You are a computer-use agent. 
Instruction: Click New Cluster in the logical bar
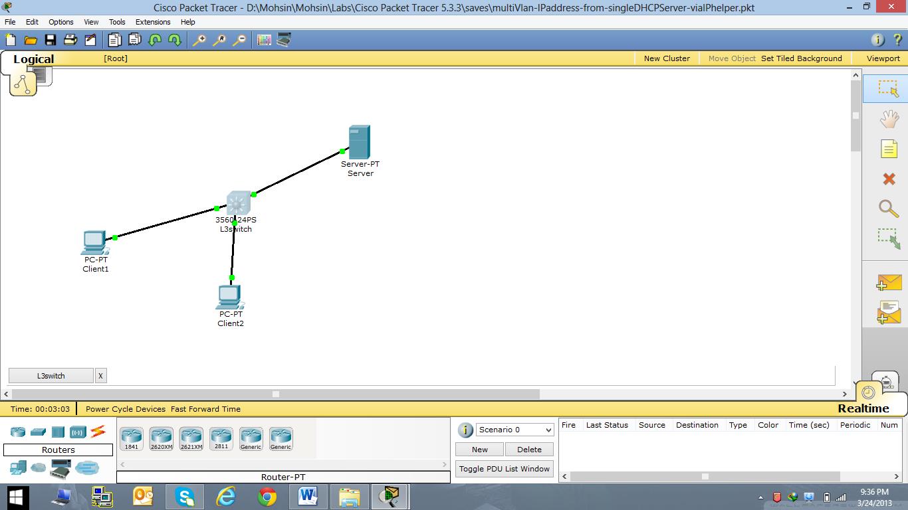click(667, 58)
